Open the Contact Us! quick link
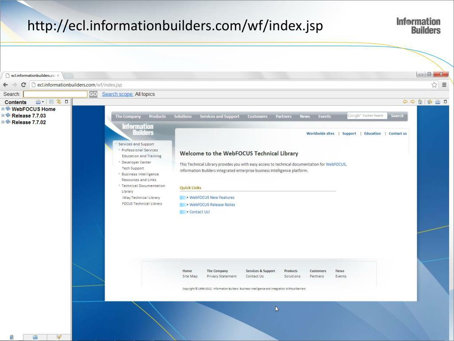The image size is (454, 341). point(200,212)
